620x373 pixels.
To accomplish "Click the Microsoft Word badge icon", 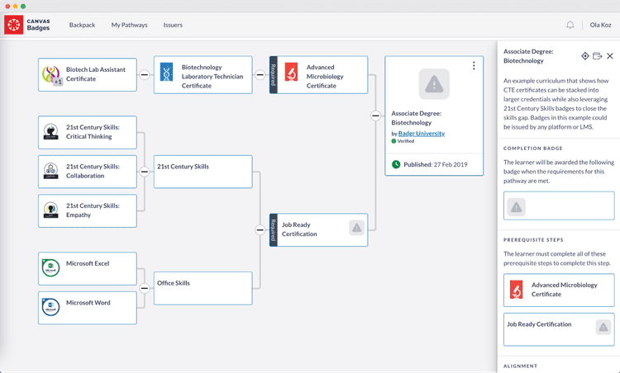I will (x=50, y=307).
